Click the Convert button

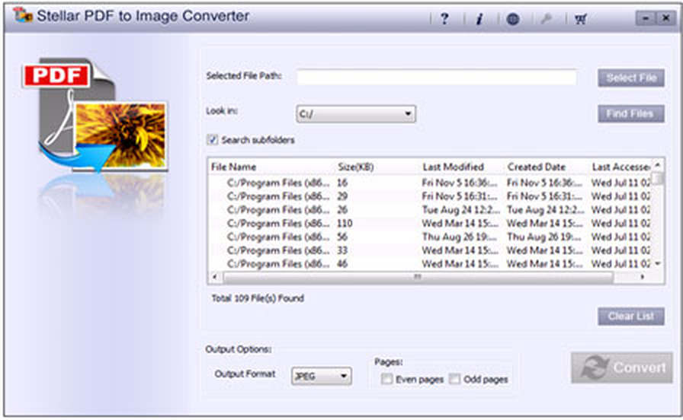[622, 367]
